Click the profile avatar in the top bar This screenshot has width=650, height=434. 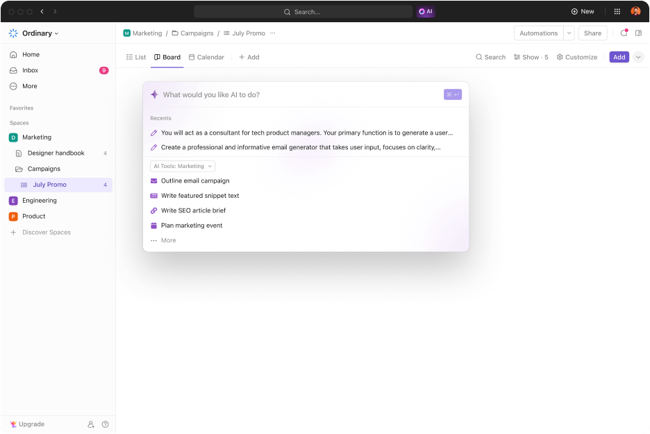(x=637, y=11)
